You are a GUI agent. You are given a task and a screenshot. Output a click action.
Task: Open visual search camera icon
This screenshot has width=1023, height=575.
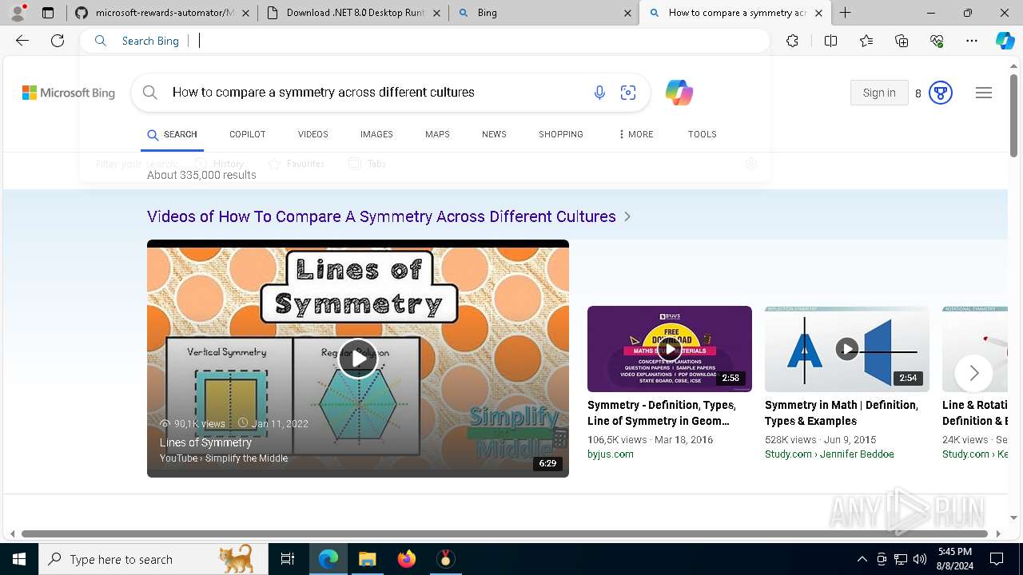(x=628, y=93)
